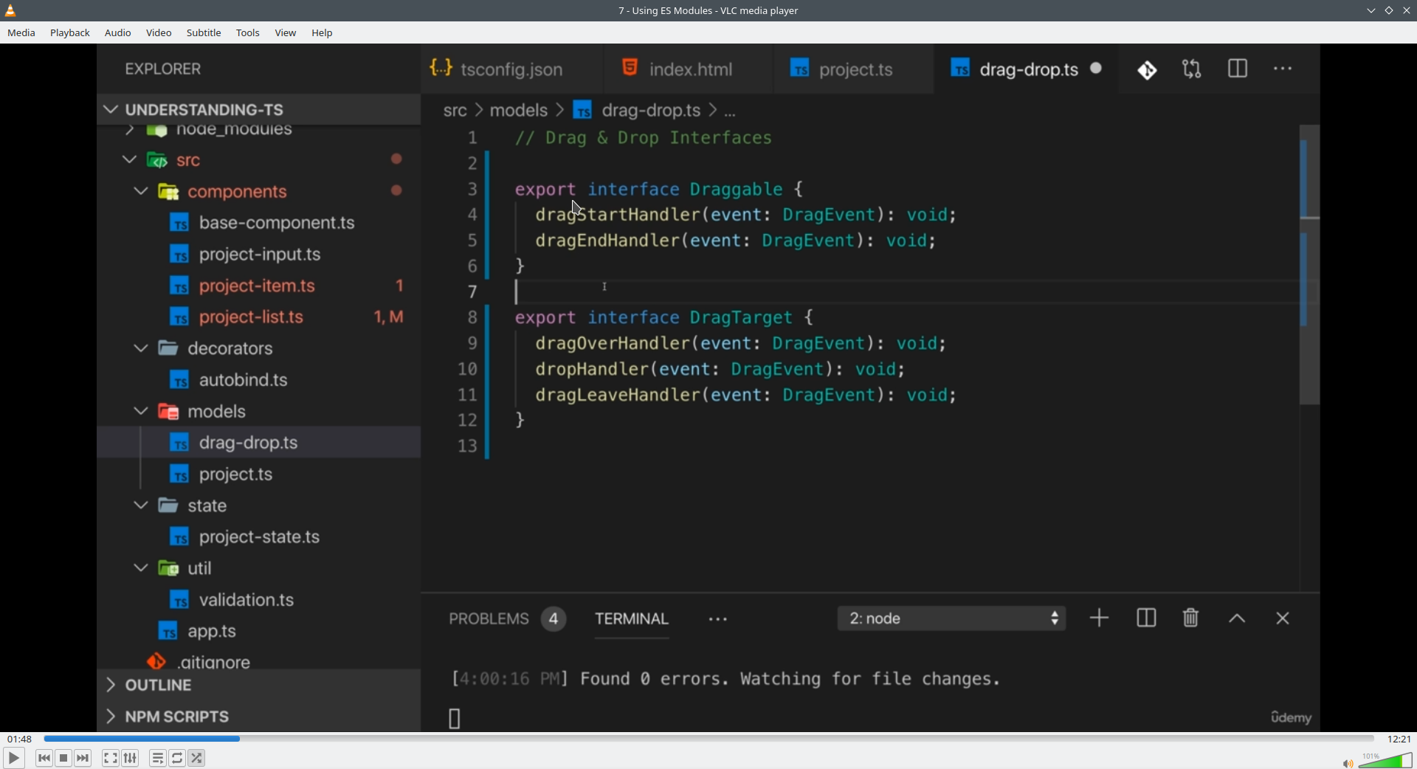The width and height of the screenshot is (1417, 769).
Task: Seek along the playback progress bar
Action: pyautogui.click(x=708, y=739)
